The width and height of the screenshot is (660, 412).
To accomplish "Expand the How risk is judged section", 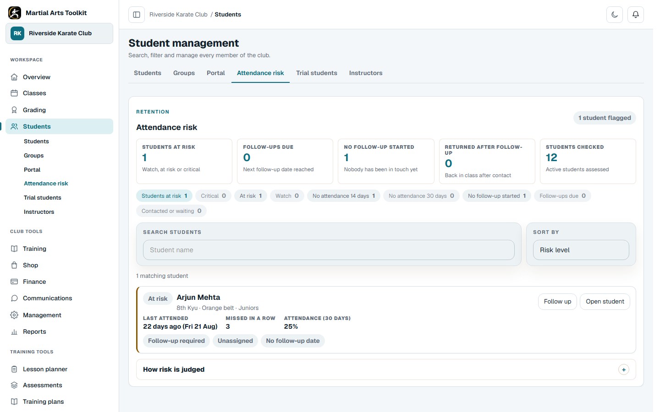I will click(x=386, y=369).
